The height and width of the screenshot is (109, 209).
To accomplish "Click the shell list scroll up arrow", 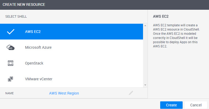I will [x=145, y=26].
